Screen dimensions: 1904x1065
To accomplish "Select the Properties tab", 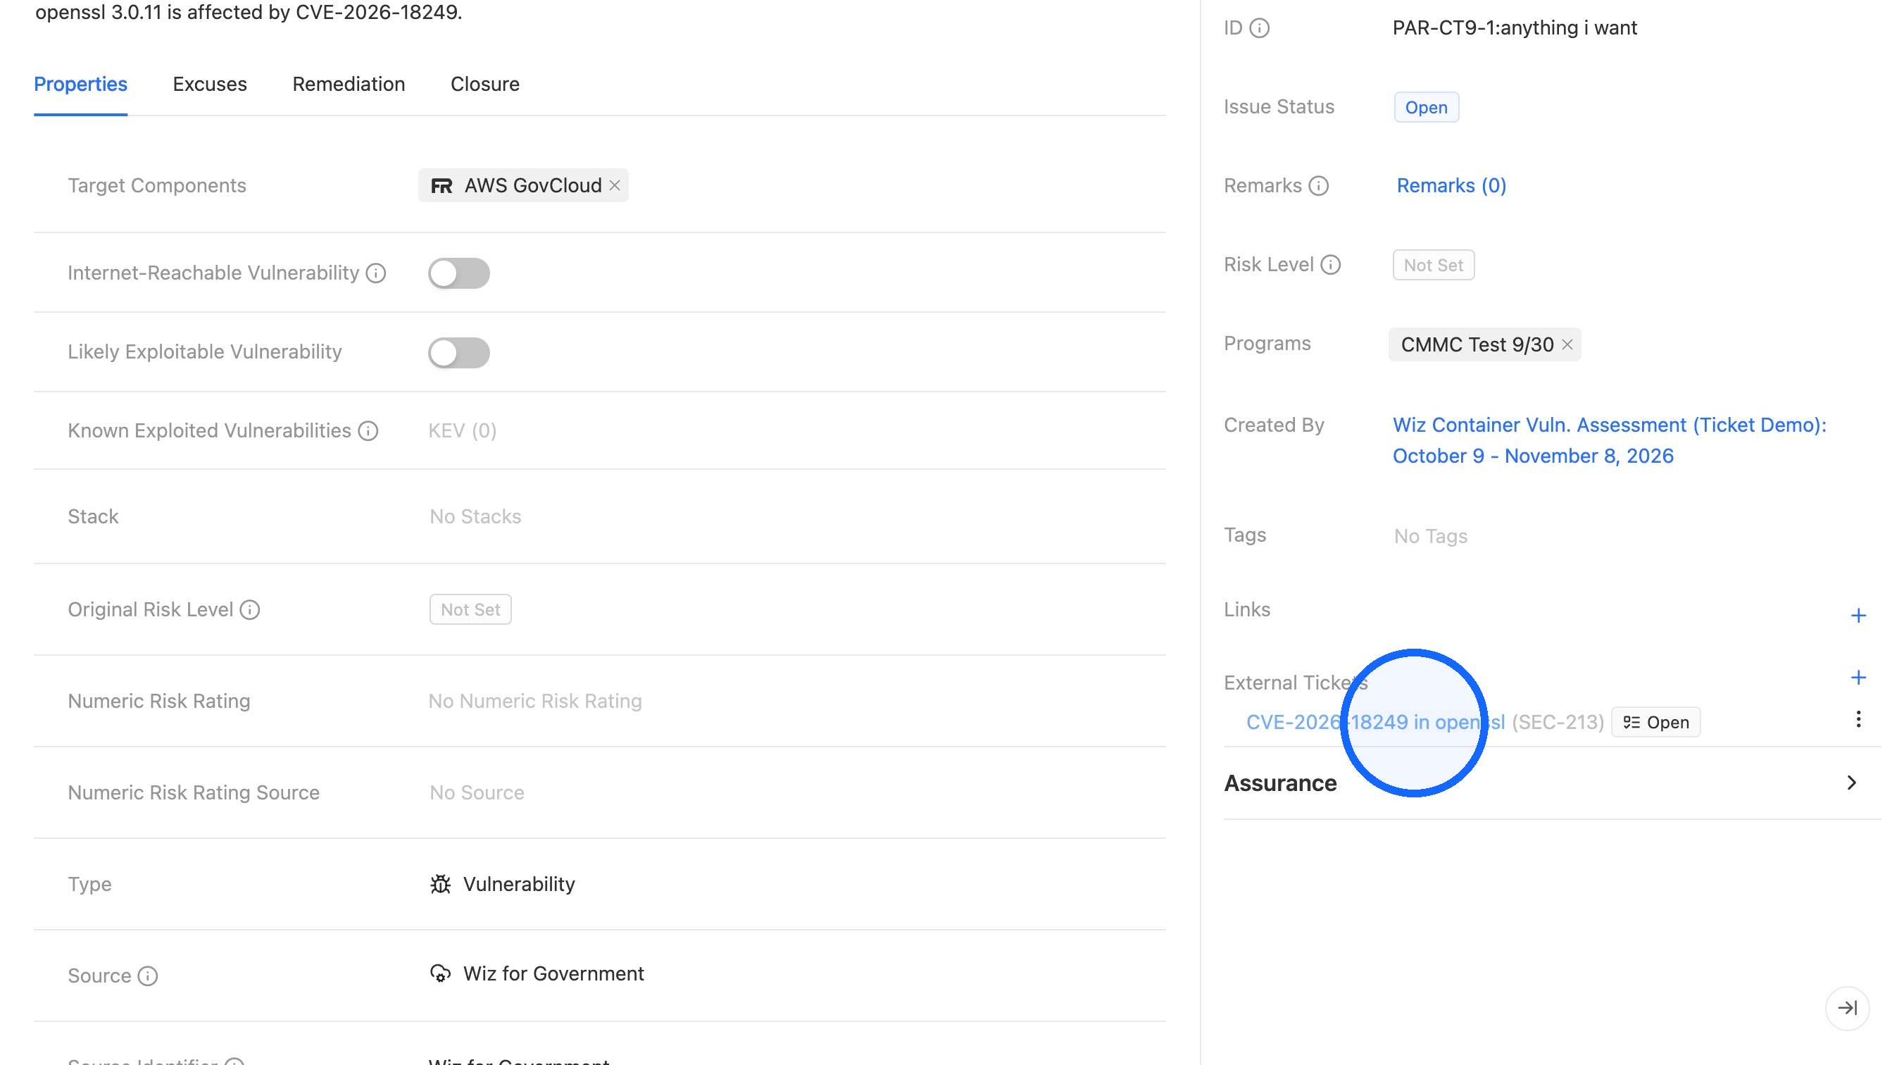I will point(80,85).
